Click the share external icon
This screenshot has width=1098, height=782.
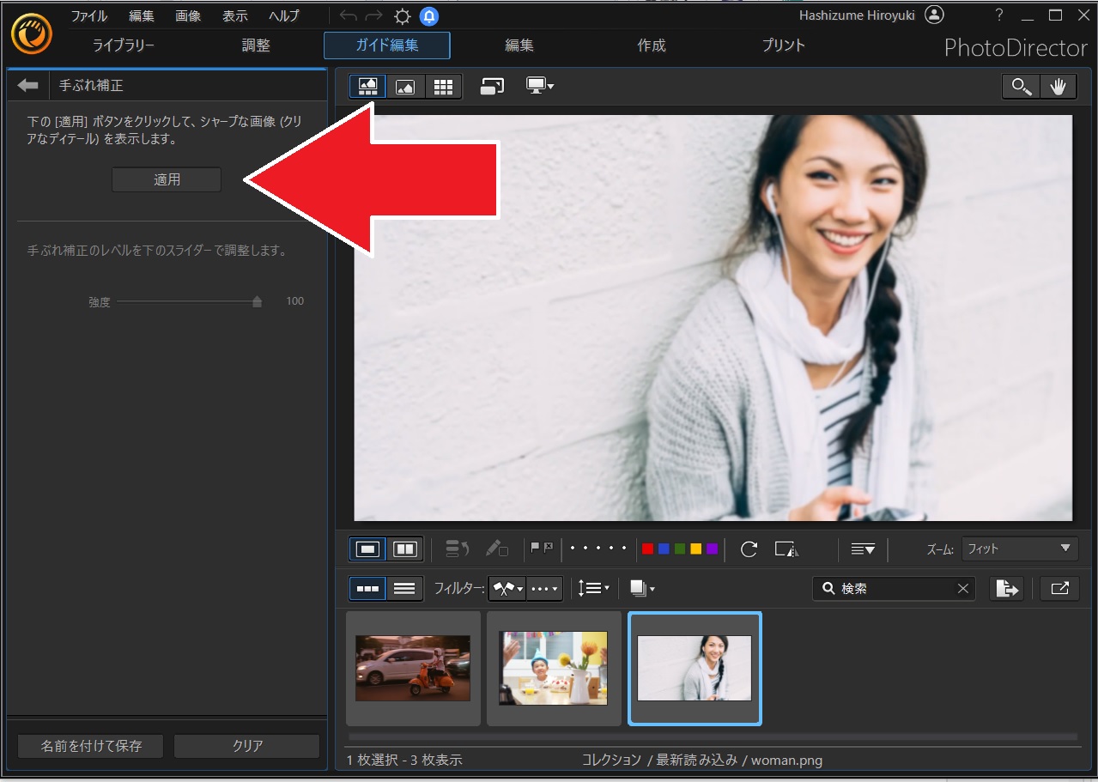coord(1059,588)
